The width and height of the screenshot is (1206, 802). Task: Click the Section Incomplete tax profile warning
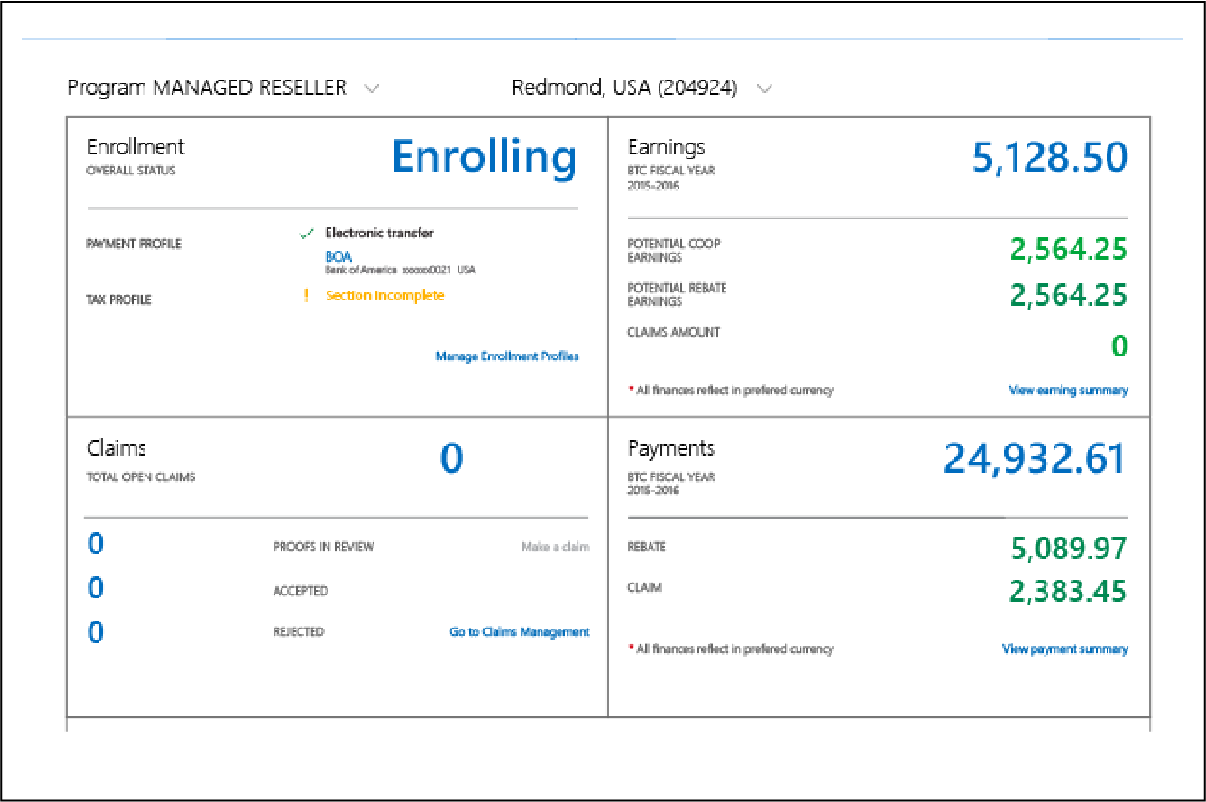pos(385,295)
